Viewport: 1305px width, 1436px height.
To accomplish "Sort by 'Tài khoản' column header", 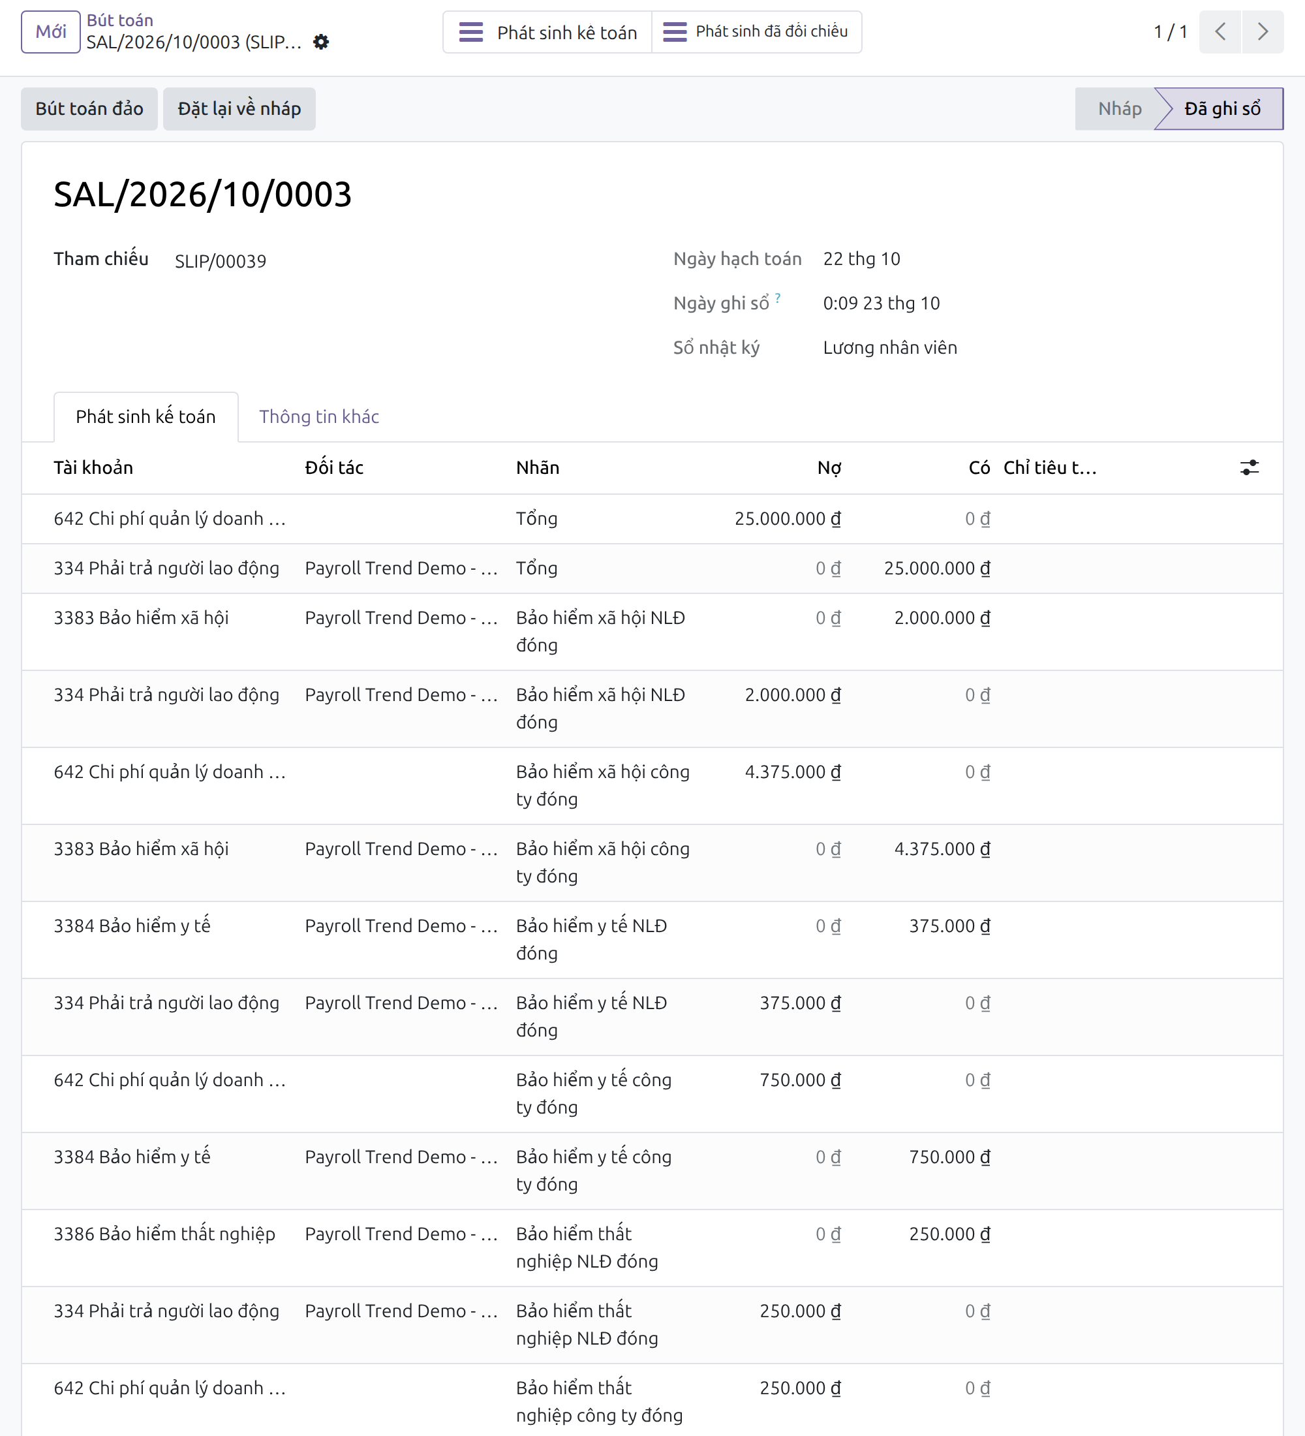I will pos(93,467).
